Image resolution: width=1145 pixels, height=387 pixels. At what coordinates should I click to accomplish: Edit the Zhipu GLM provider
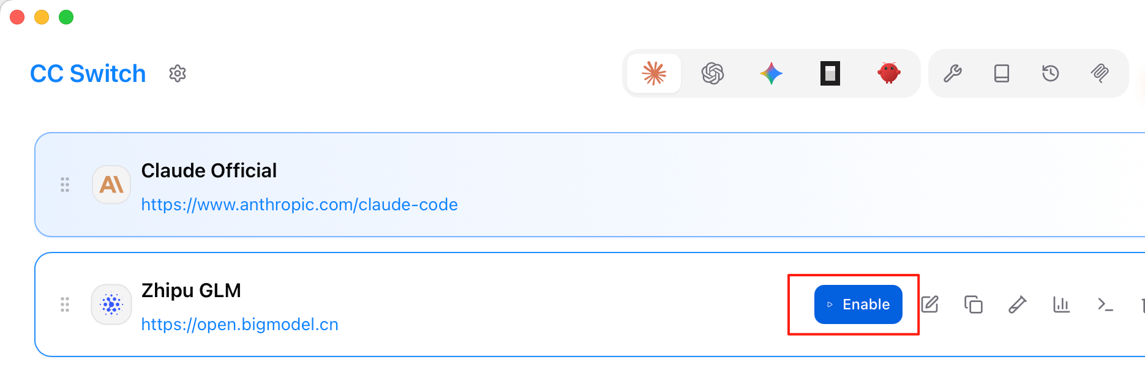tap(929, 304)
